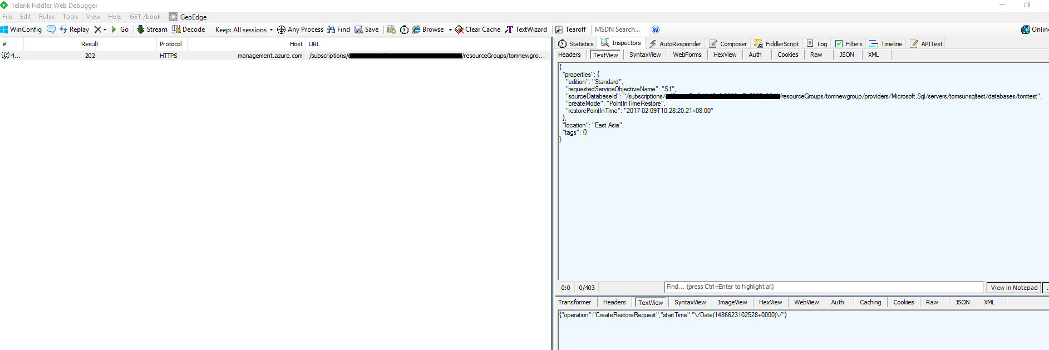Select response Caching tab
Viewport: 1049px width, 350px height.
pyautogui.click(x=870, y=302)
